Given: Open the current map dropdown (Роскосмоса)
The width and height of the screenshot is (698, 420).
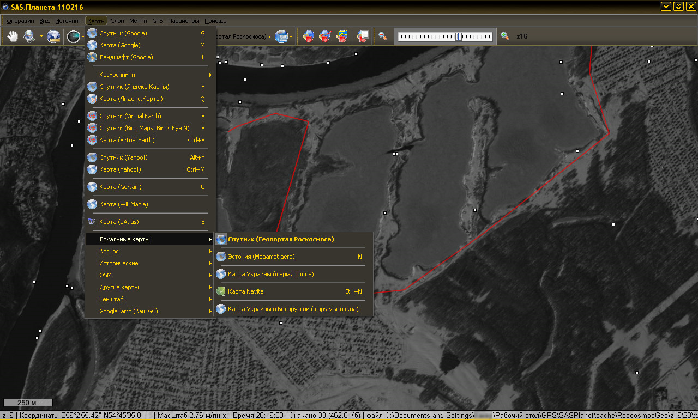Looking at the screenshot, I should coord(244,36).
